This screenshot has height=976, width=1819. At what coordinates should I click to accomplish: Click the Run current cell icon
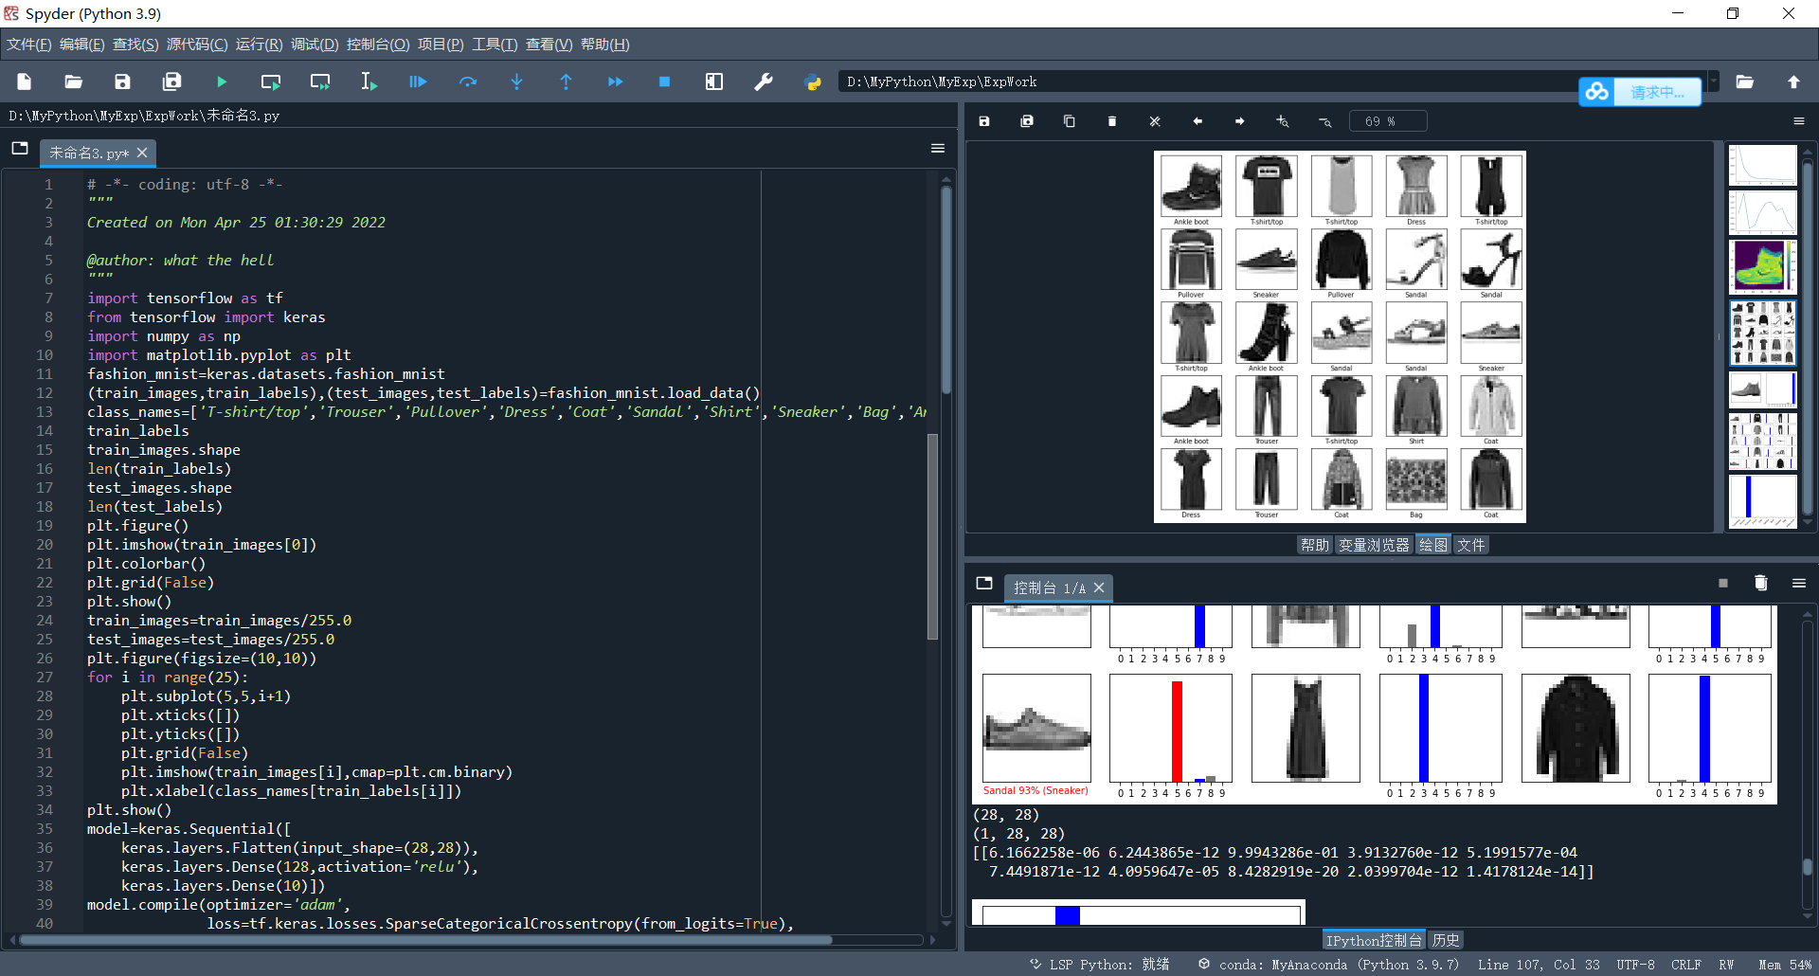[x=270, y=82]
